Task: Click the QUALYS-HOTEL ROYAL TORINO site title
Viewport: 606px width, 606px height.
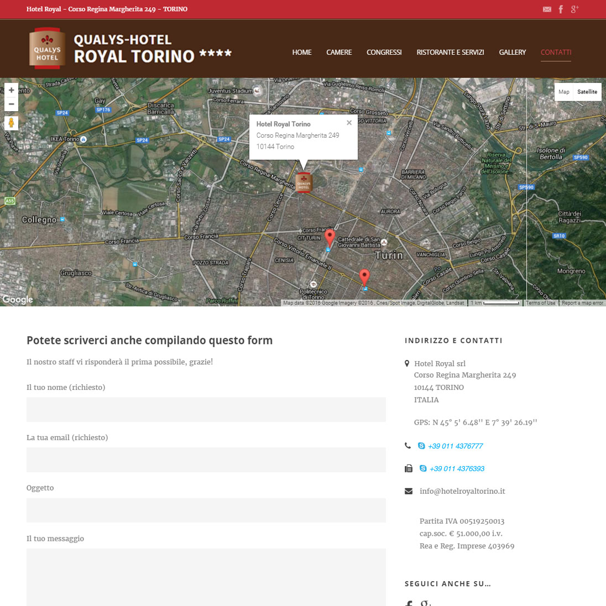Action: tap(153, 48)
